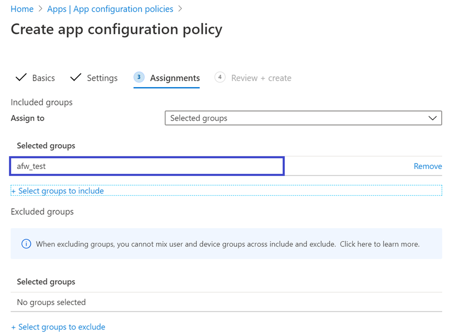
Task: Go to Apps | App configuration policies breadcrumb
Action: [110, 9]
